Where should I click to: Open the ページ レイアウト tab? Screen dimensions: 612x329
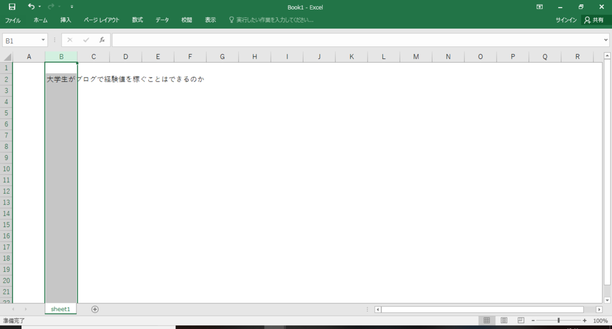pyautogui.click(x=102, y=20)
